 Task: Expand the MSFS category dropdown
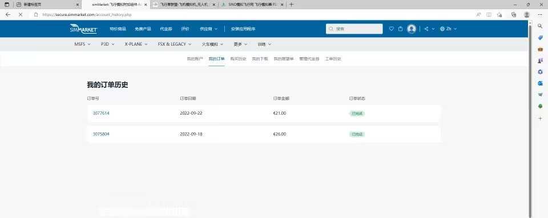pyautogui.click(x=82, y=45)
